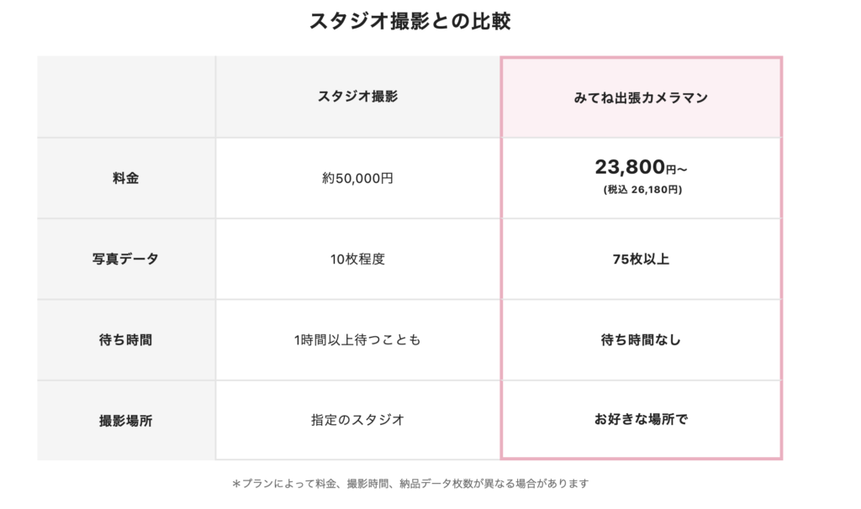Viewport: 861px width, 509px height.
Task: Click the (税込 26,180円) text
Action: coord(642,190)
